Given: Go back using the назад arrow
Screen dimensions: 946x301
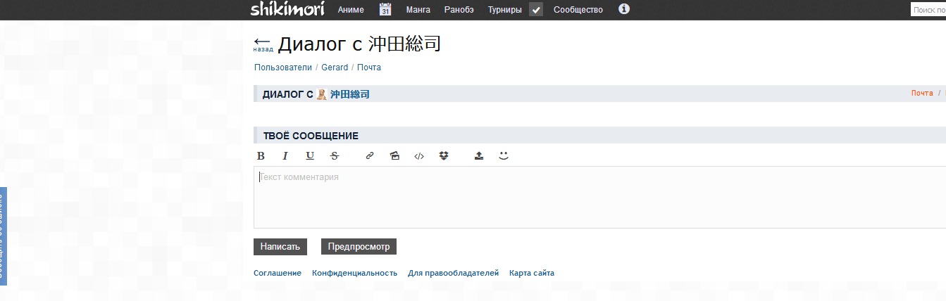Looking at the screenshot, I should 263,44.
